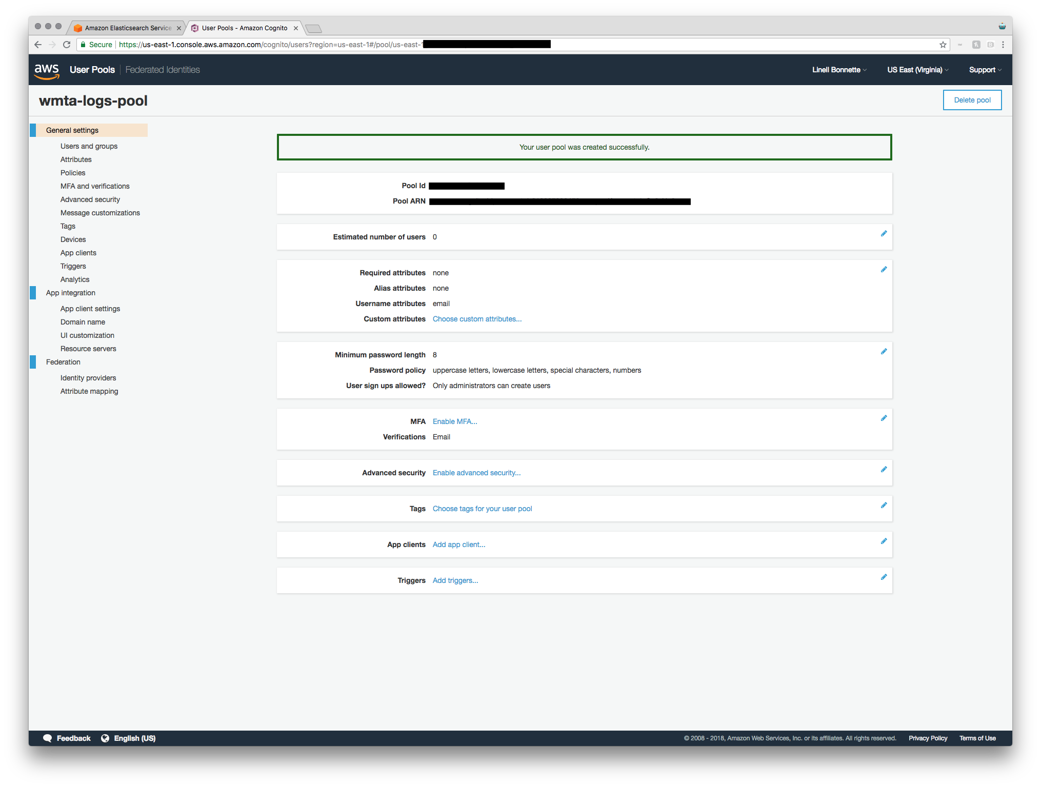Expand the Support menu

coord(985,70)
